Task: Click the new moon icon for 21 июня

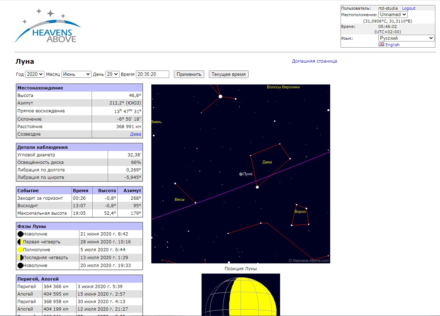Action: pos(20,234)
